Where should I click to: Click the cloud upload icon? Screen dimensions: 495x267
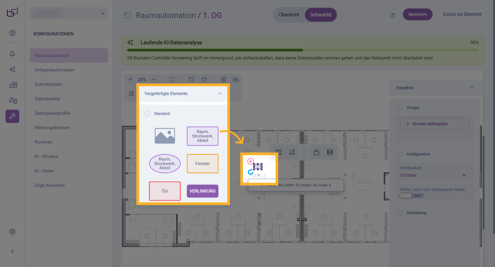click(236, 79)
